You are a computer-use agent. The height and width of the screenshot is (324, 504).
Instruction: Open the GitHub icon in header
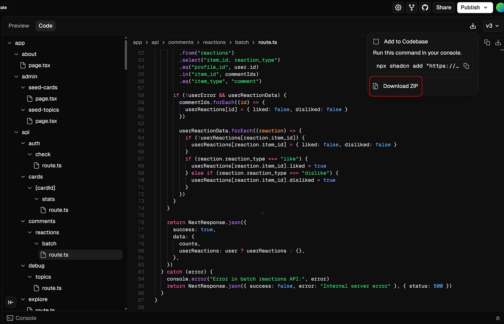425,8
